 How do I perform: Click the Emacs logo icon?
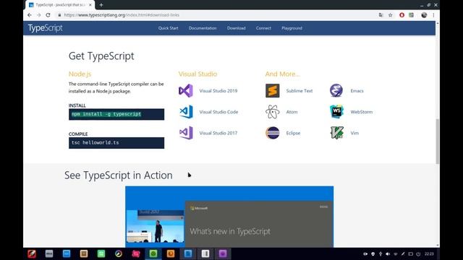coord(336,90)
